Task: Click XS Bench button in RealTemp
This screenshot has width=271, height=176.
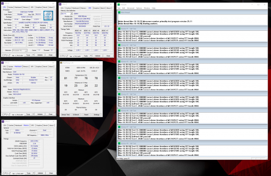Action: point(76,114)
